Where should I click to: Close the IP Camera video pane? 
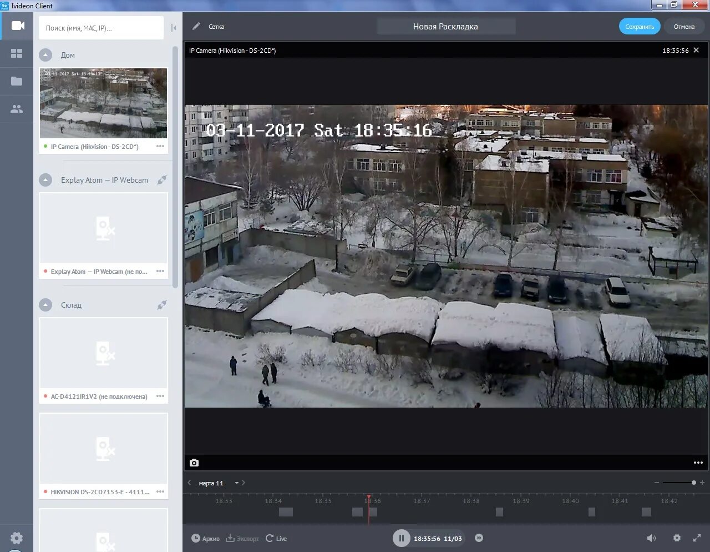pyautogui.click(x=696, y=51)
